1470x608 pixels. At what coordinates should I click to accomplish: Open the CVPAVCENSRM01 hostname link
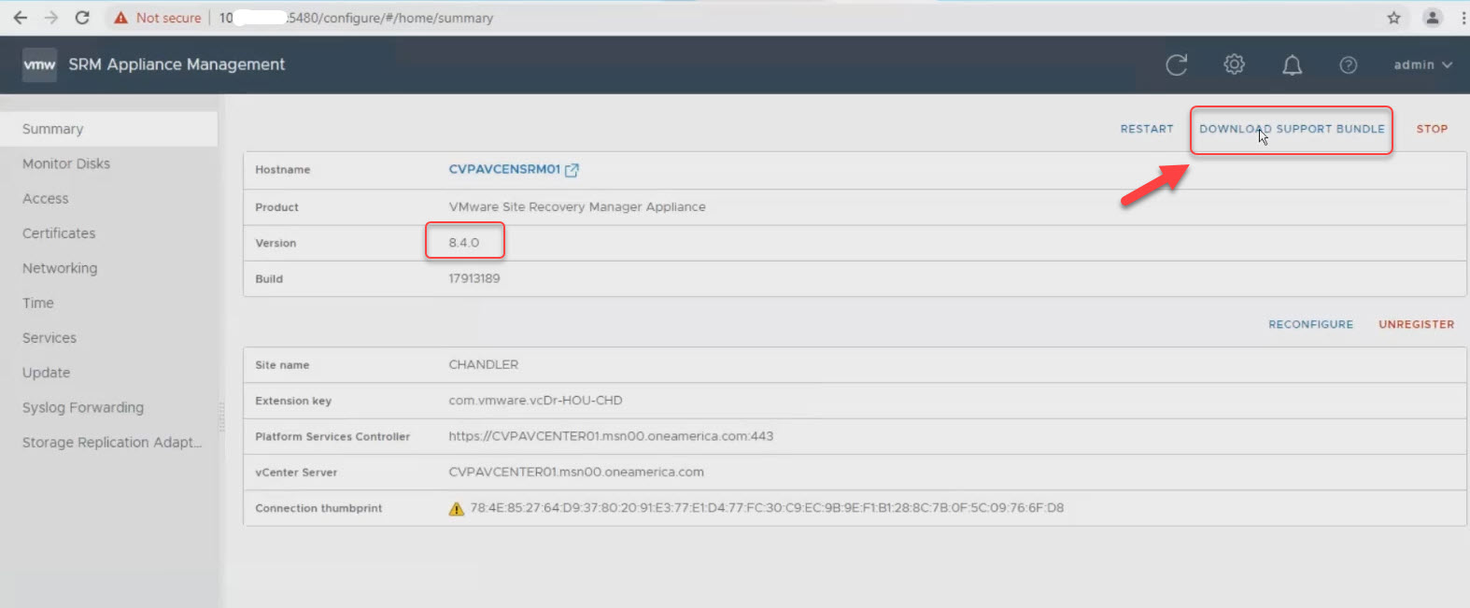(x=504, y=170)
